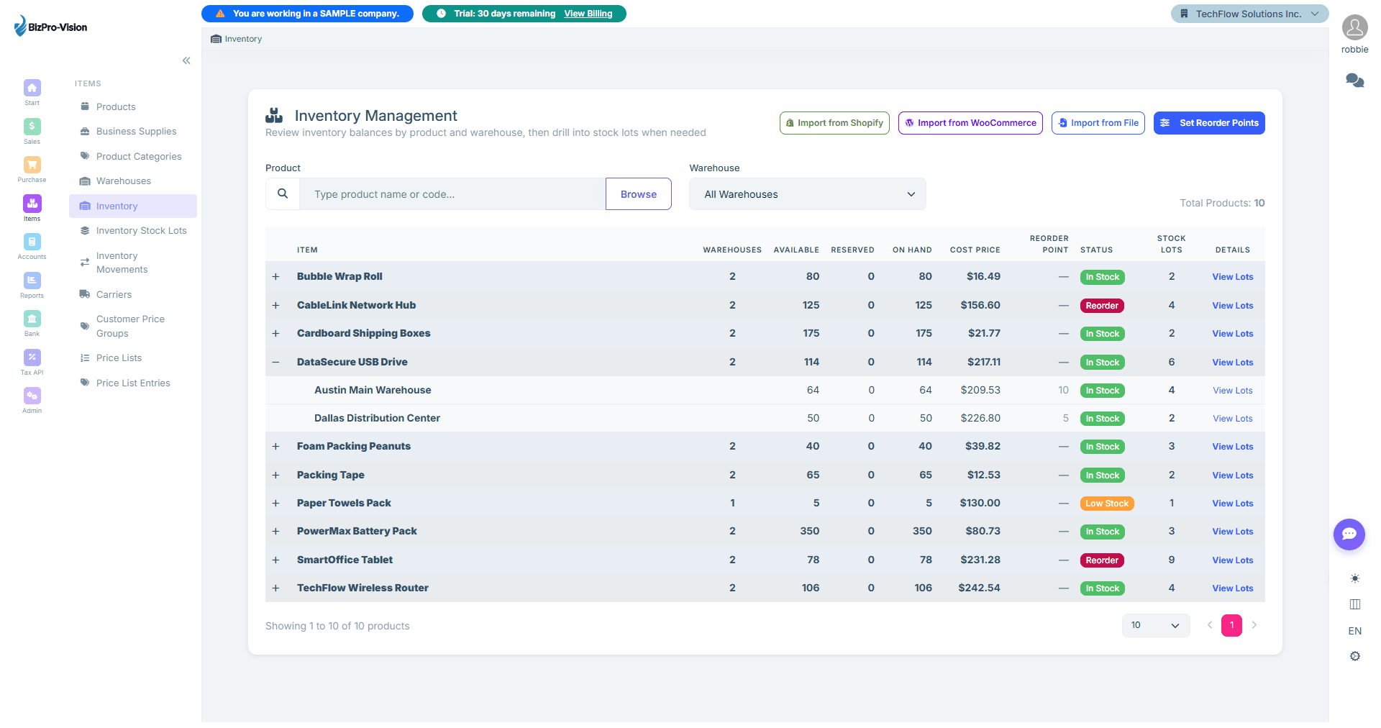Collapse the sidebar with double-chevron icon
The height and width of the screenshot is (728, 1381).
point(186,60)
